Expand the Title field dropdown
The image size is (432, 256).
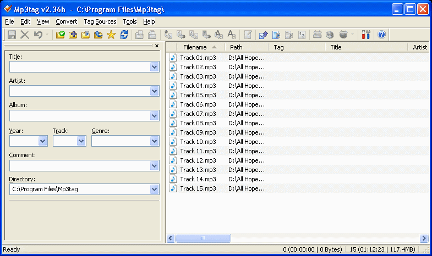[155, 67]
